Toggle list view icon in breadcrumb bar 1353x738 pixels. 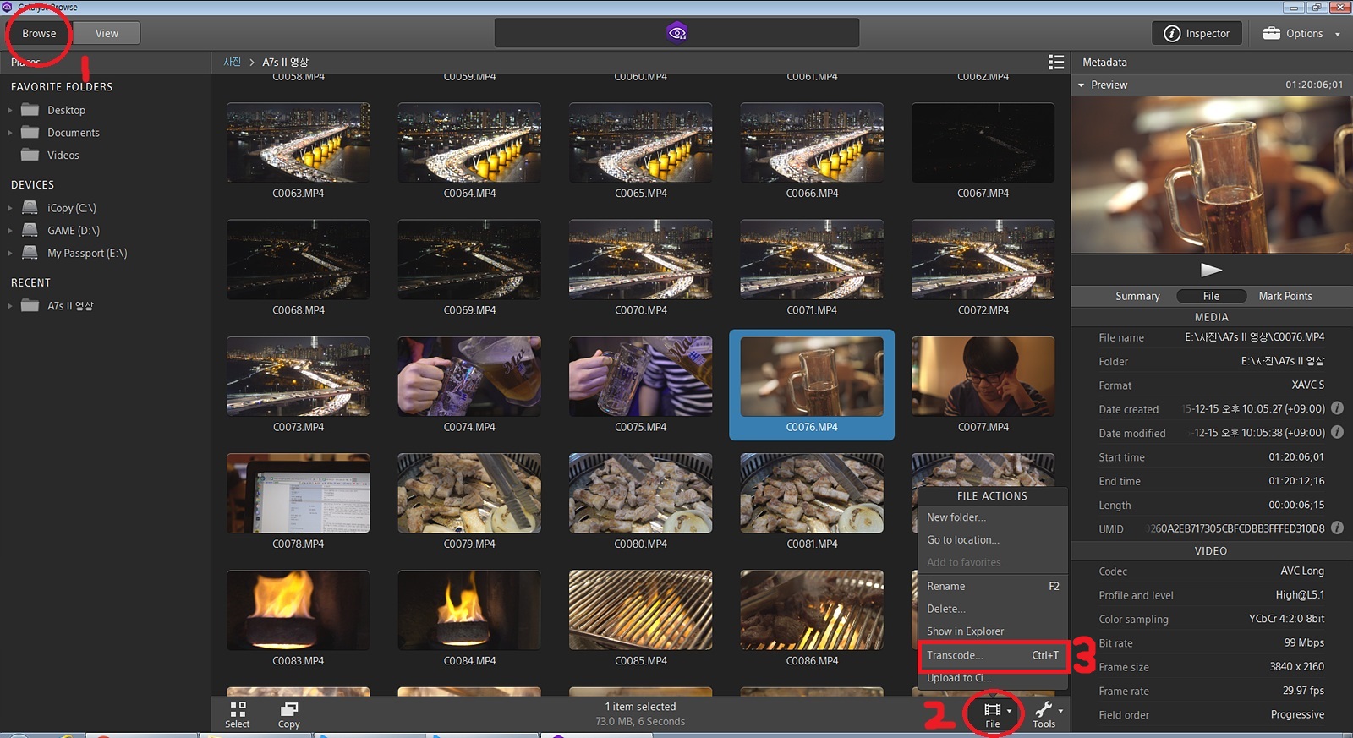pos(1056,62)
